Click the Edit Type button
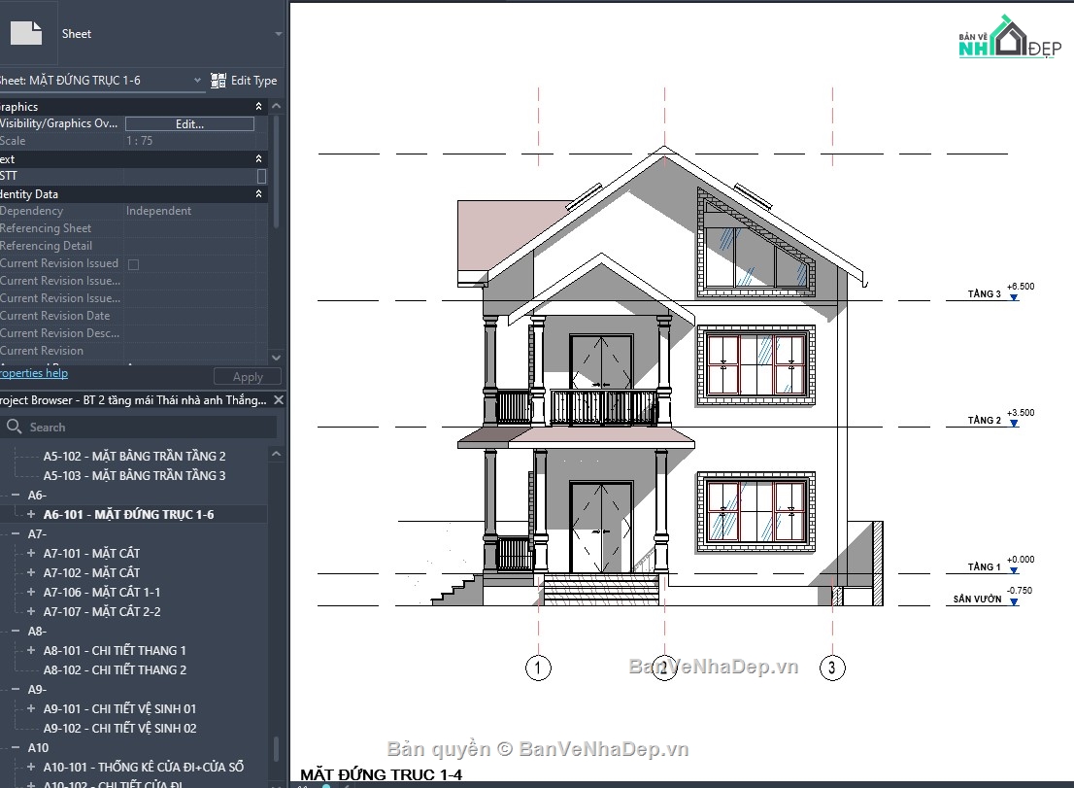Viewport: 1074px width, 788px height. 244,81
